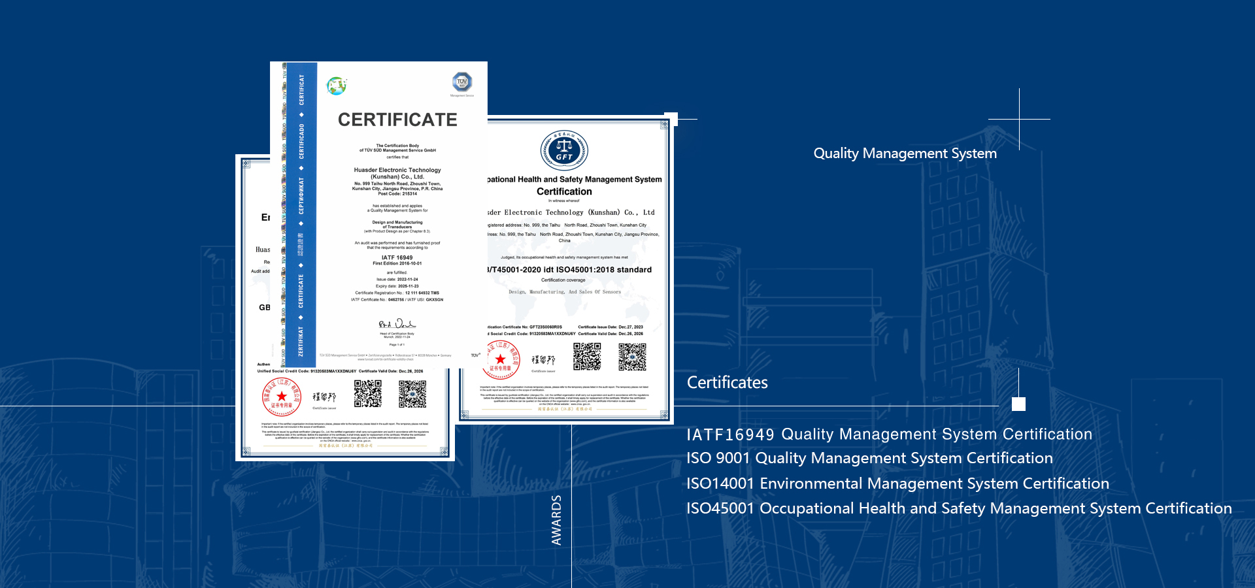
Task: Select ISO14001 Environmental Management System Certification
Action: point(897,484)
